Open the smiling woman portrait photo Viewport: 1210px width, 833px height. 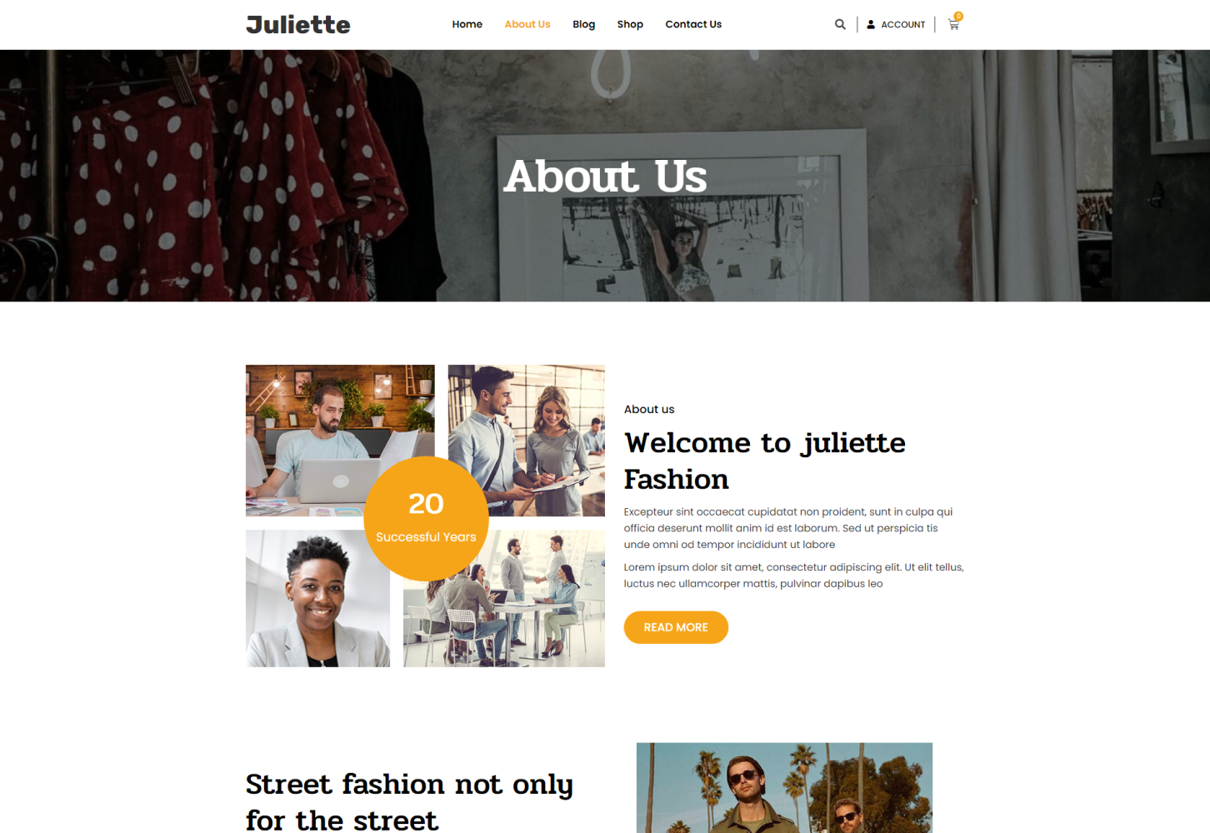(317, 599)
